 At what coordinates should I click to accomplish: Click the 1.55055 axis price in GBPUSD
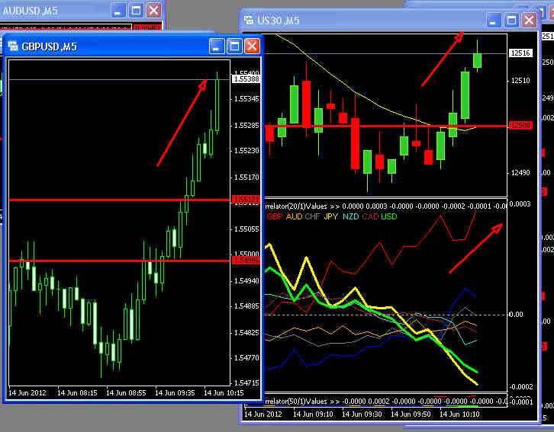coord(246,229)
